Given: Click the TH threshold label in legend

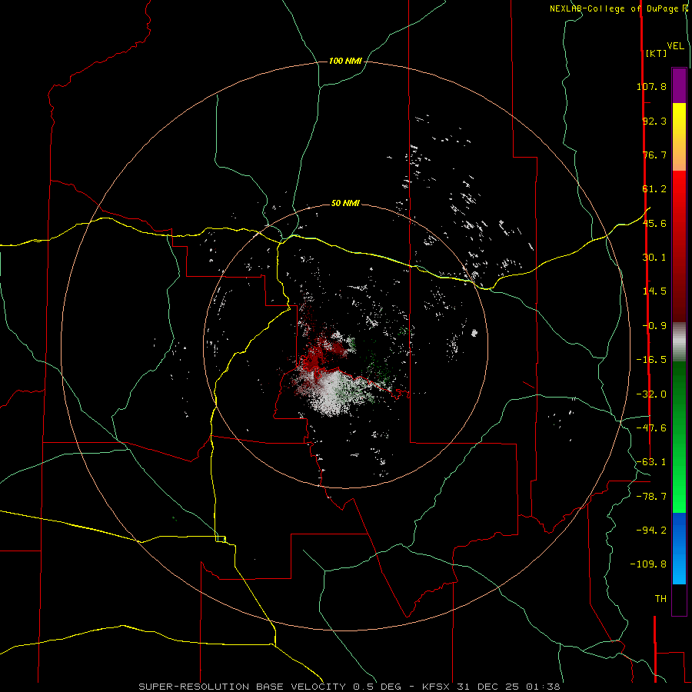Looking at the screenshot, I should click(660, 599).
